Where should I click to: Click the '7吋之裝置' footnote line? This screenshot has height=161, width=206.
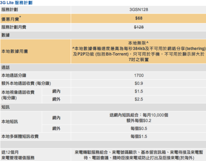pyautogui.click(x=139, y=59)
